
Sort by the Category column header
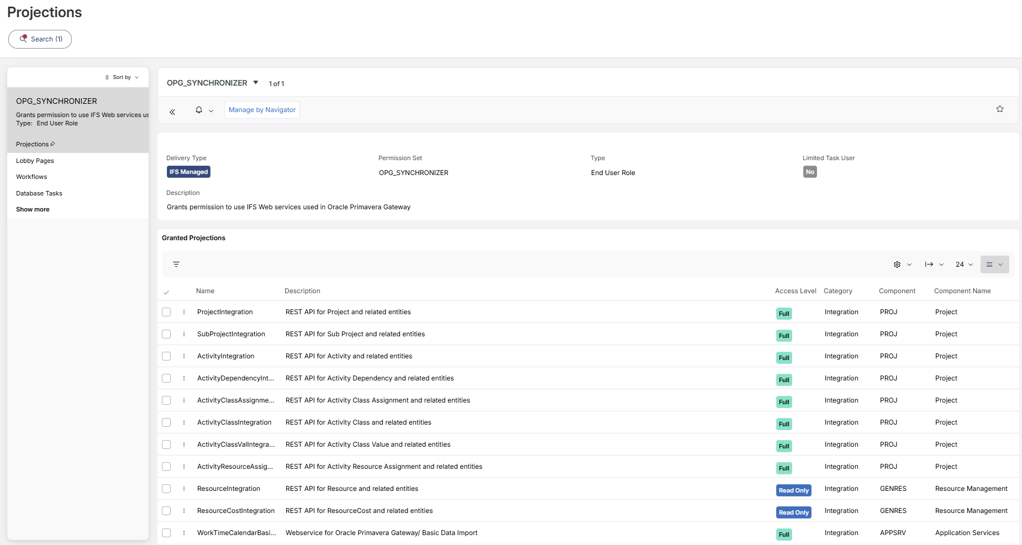(838, 291)
